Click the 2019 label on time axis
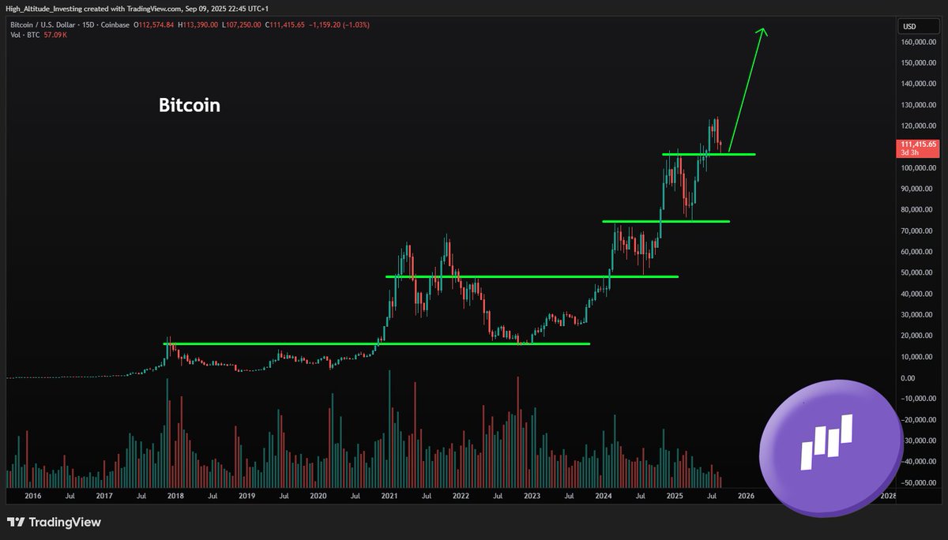Image resolution: width=948 pixels, height=540 pixels. click(x=246, y=497)
